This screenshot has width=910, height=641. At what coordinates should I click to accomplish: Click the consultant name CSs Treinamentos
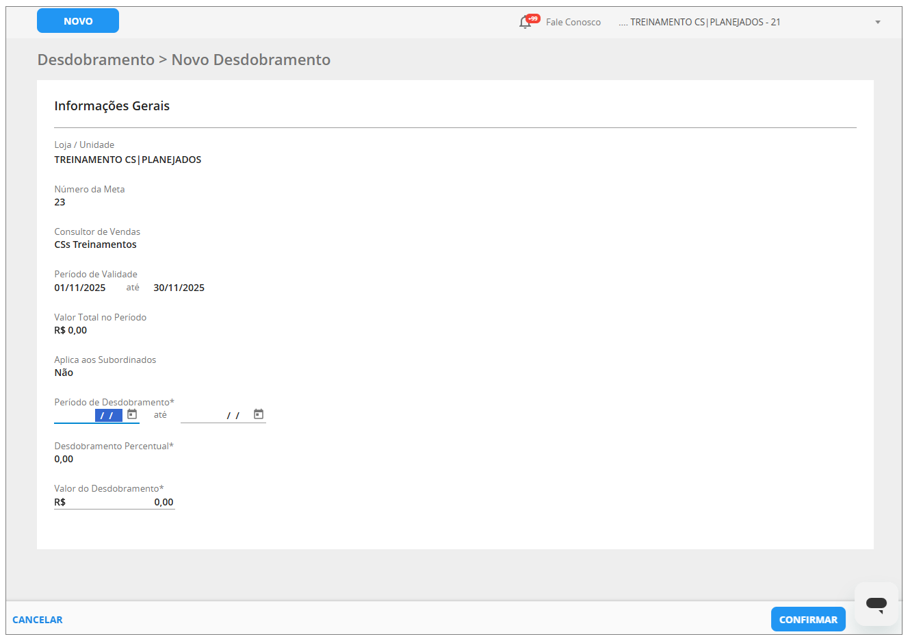pos(96,244)
